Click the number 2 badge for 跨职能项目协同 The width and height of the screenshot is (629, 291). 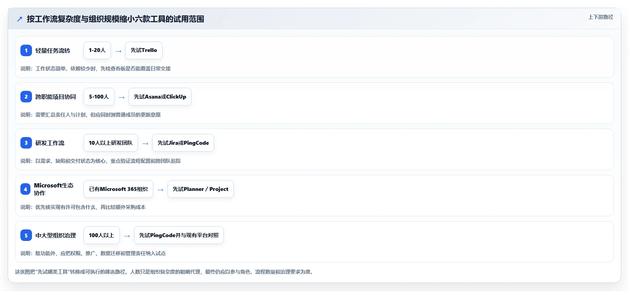click(26, 97)
